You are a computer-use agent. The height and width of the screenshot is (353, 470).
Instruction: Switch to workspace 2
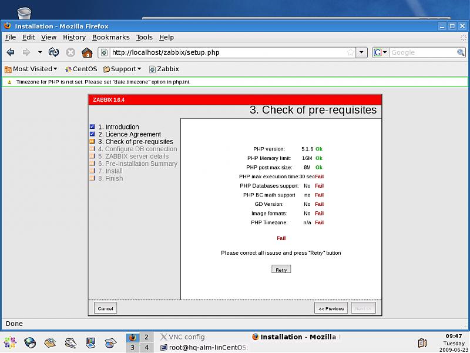[x=146, y=337]
